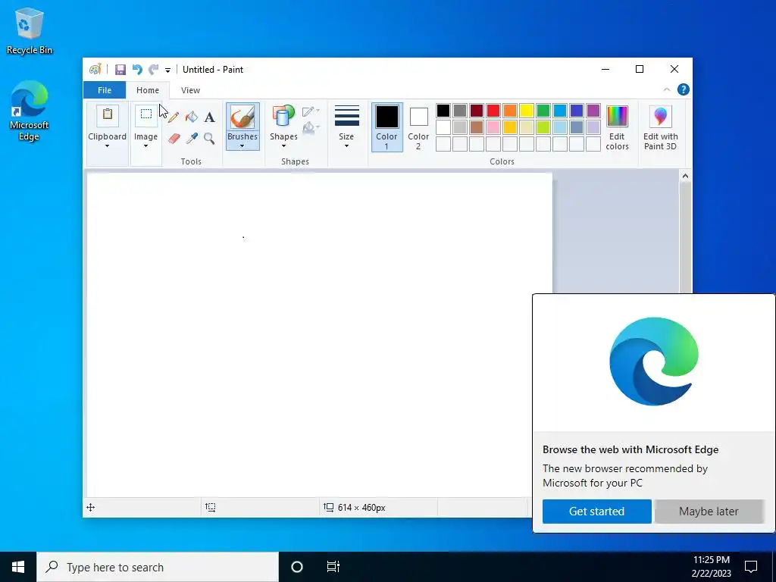776x582 pixels.
Task: Click the Save icon in title bar
Action: click(x=120, y=70)
